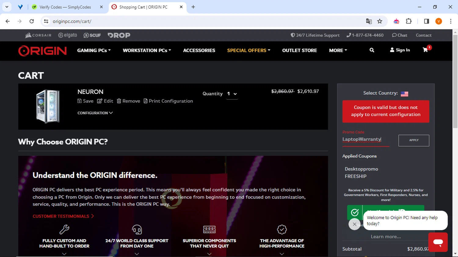
Task: Open the DROP brand link
Action: 119,35
